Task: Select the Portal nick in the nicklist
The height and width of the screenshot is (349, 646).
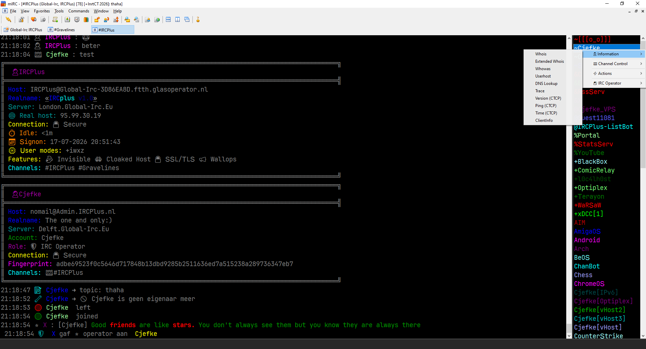Action: pos(587,136)
